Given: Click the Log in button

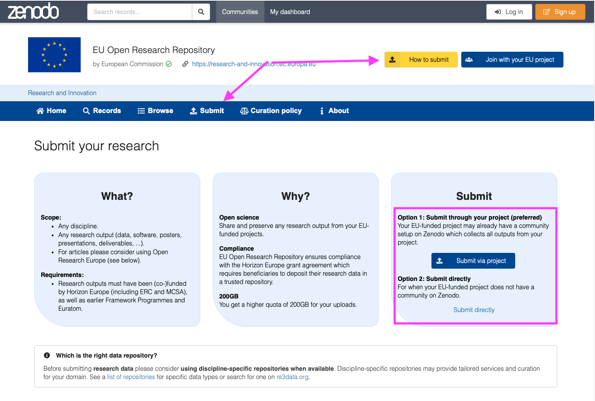Looking at the screenshot, I should (509, 12).
